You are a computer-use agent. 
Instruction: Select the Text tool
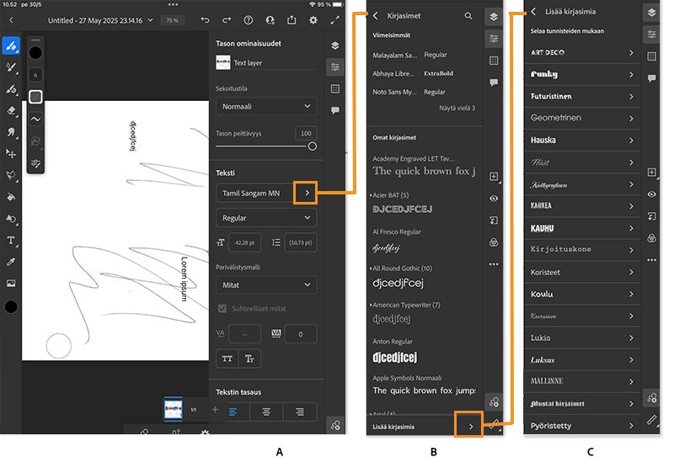(11, 240)
